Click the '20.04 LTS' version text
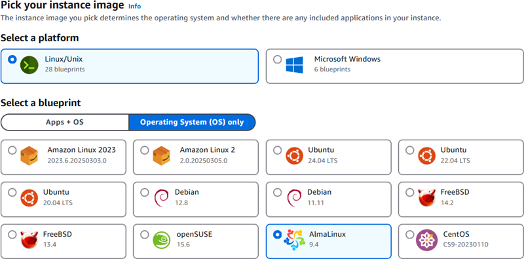 point(58,203)
